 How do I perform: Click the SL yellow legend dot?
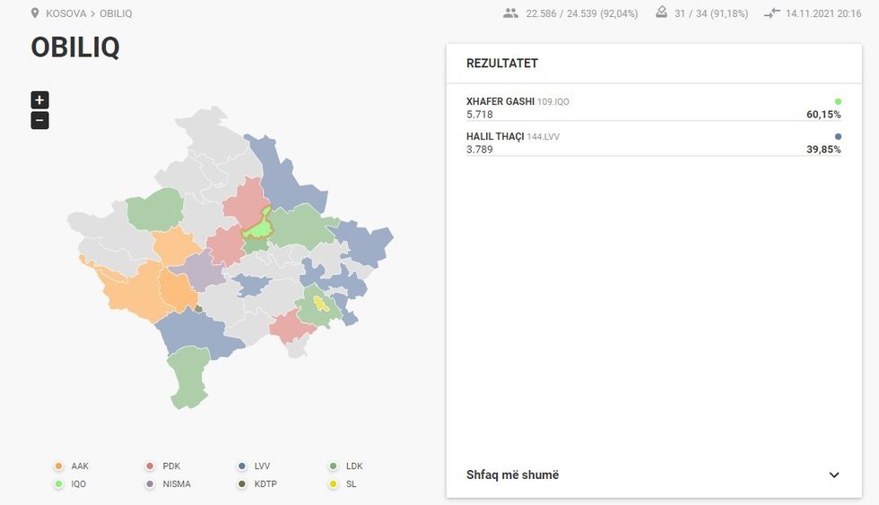[x=334, y=484]
